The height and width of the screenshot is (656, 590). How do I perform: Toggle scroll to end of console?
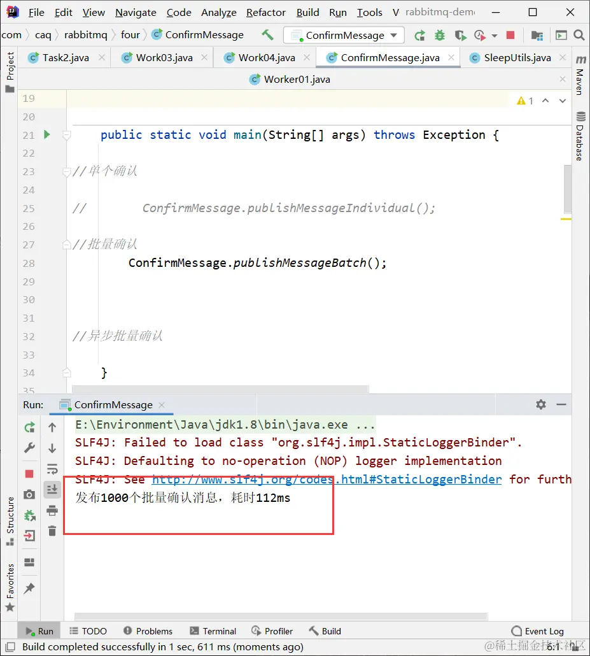(52, 489)
